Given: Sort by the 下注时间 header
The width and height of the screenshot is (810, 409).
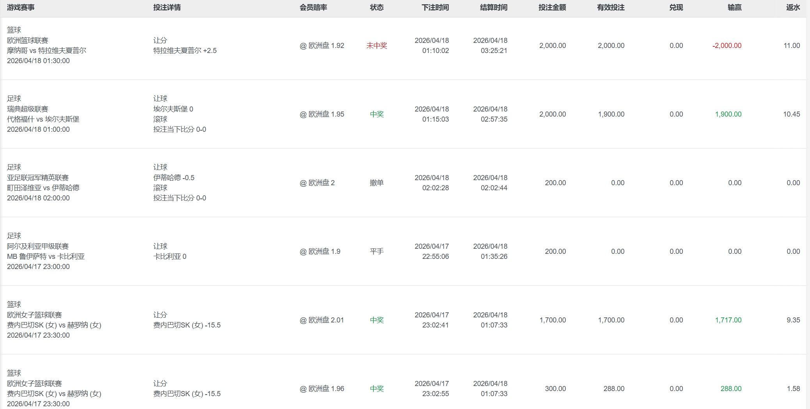Looking at the screenshot, I should pyautogui.click(x=435, y=7).
